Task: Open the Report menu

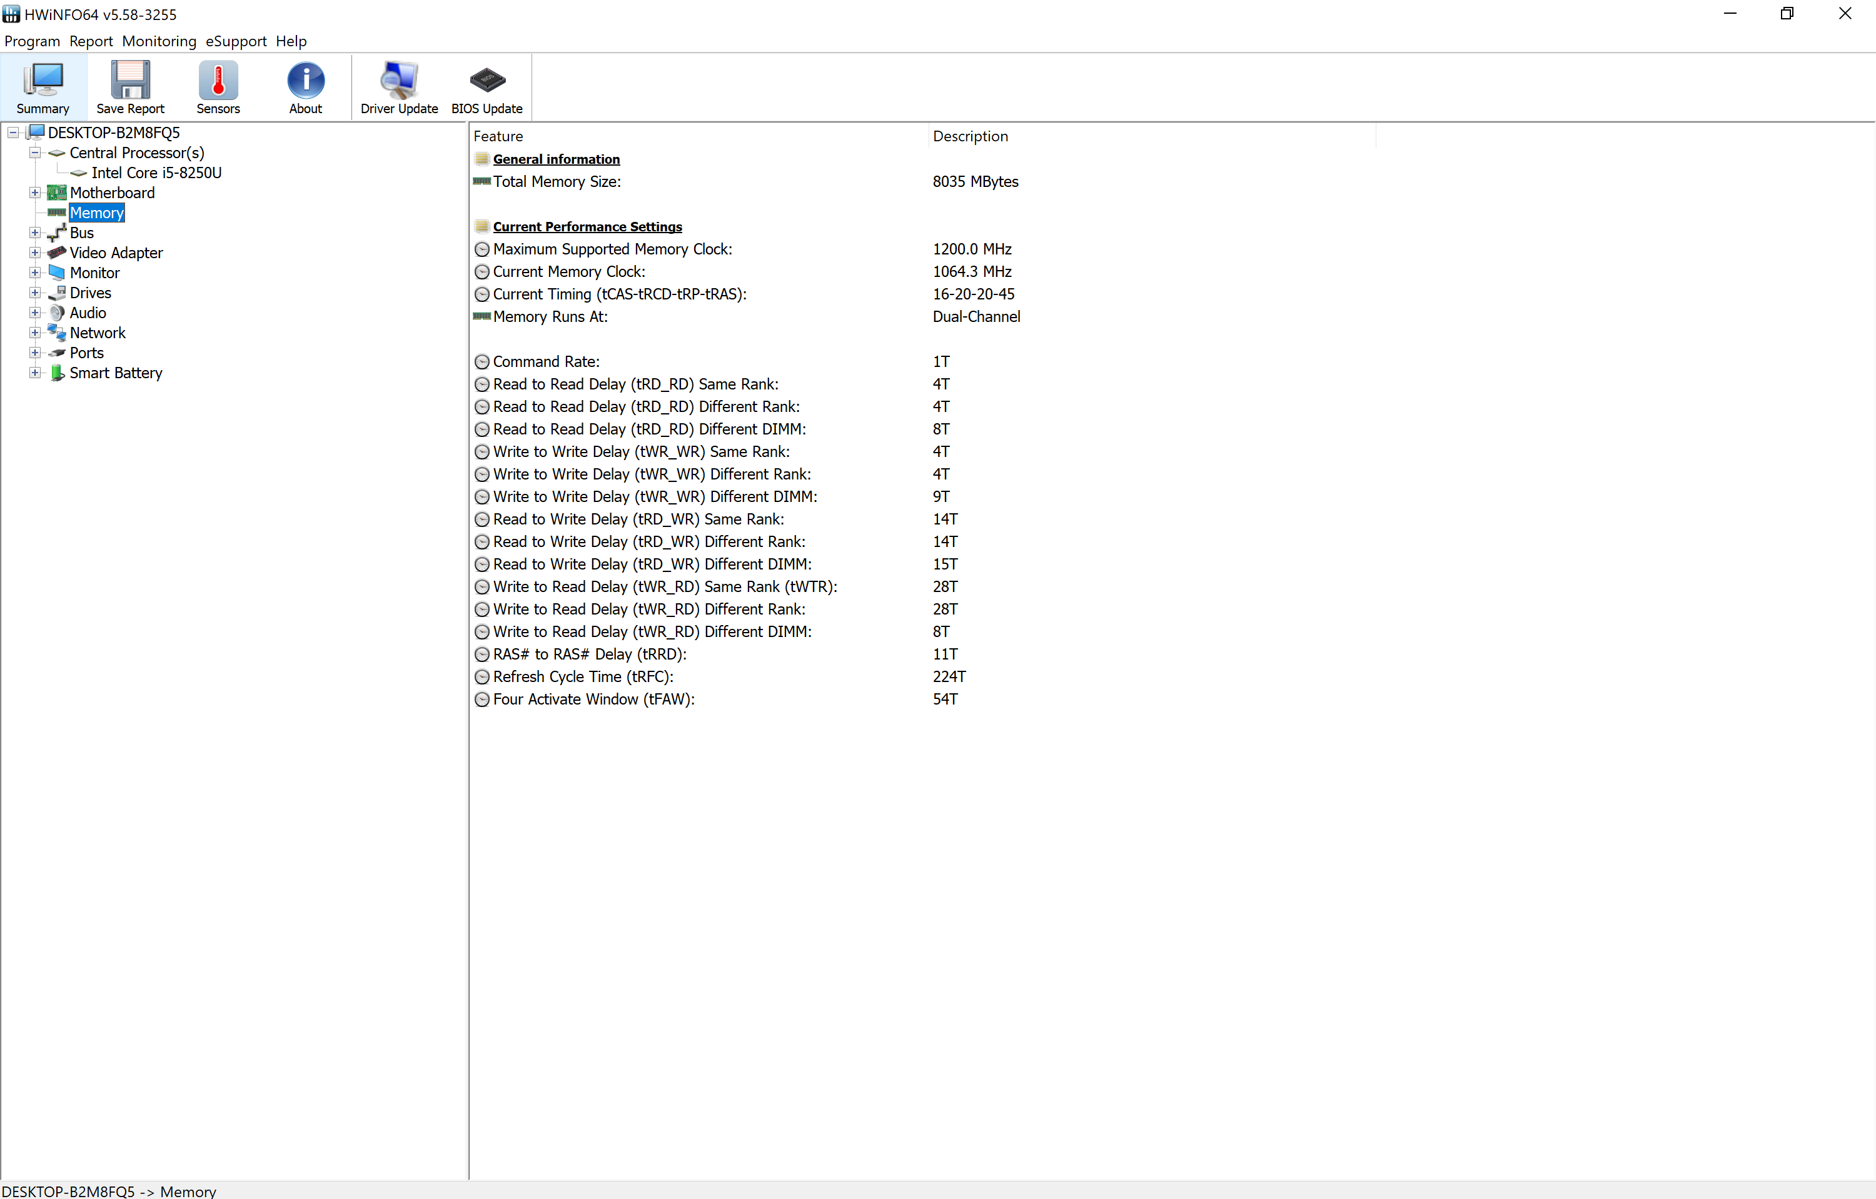Action: (91, 41)
